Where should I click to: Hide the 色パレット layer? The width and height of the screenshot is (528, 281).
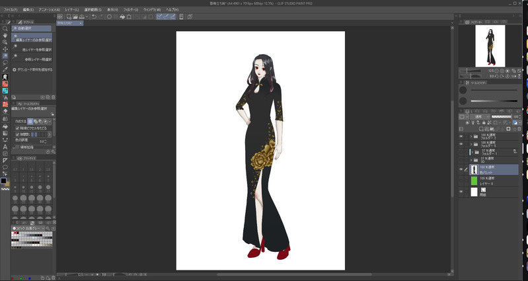click(x=461, y=169)
